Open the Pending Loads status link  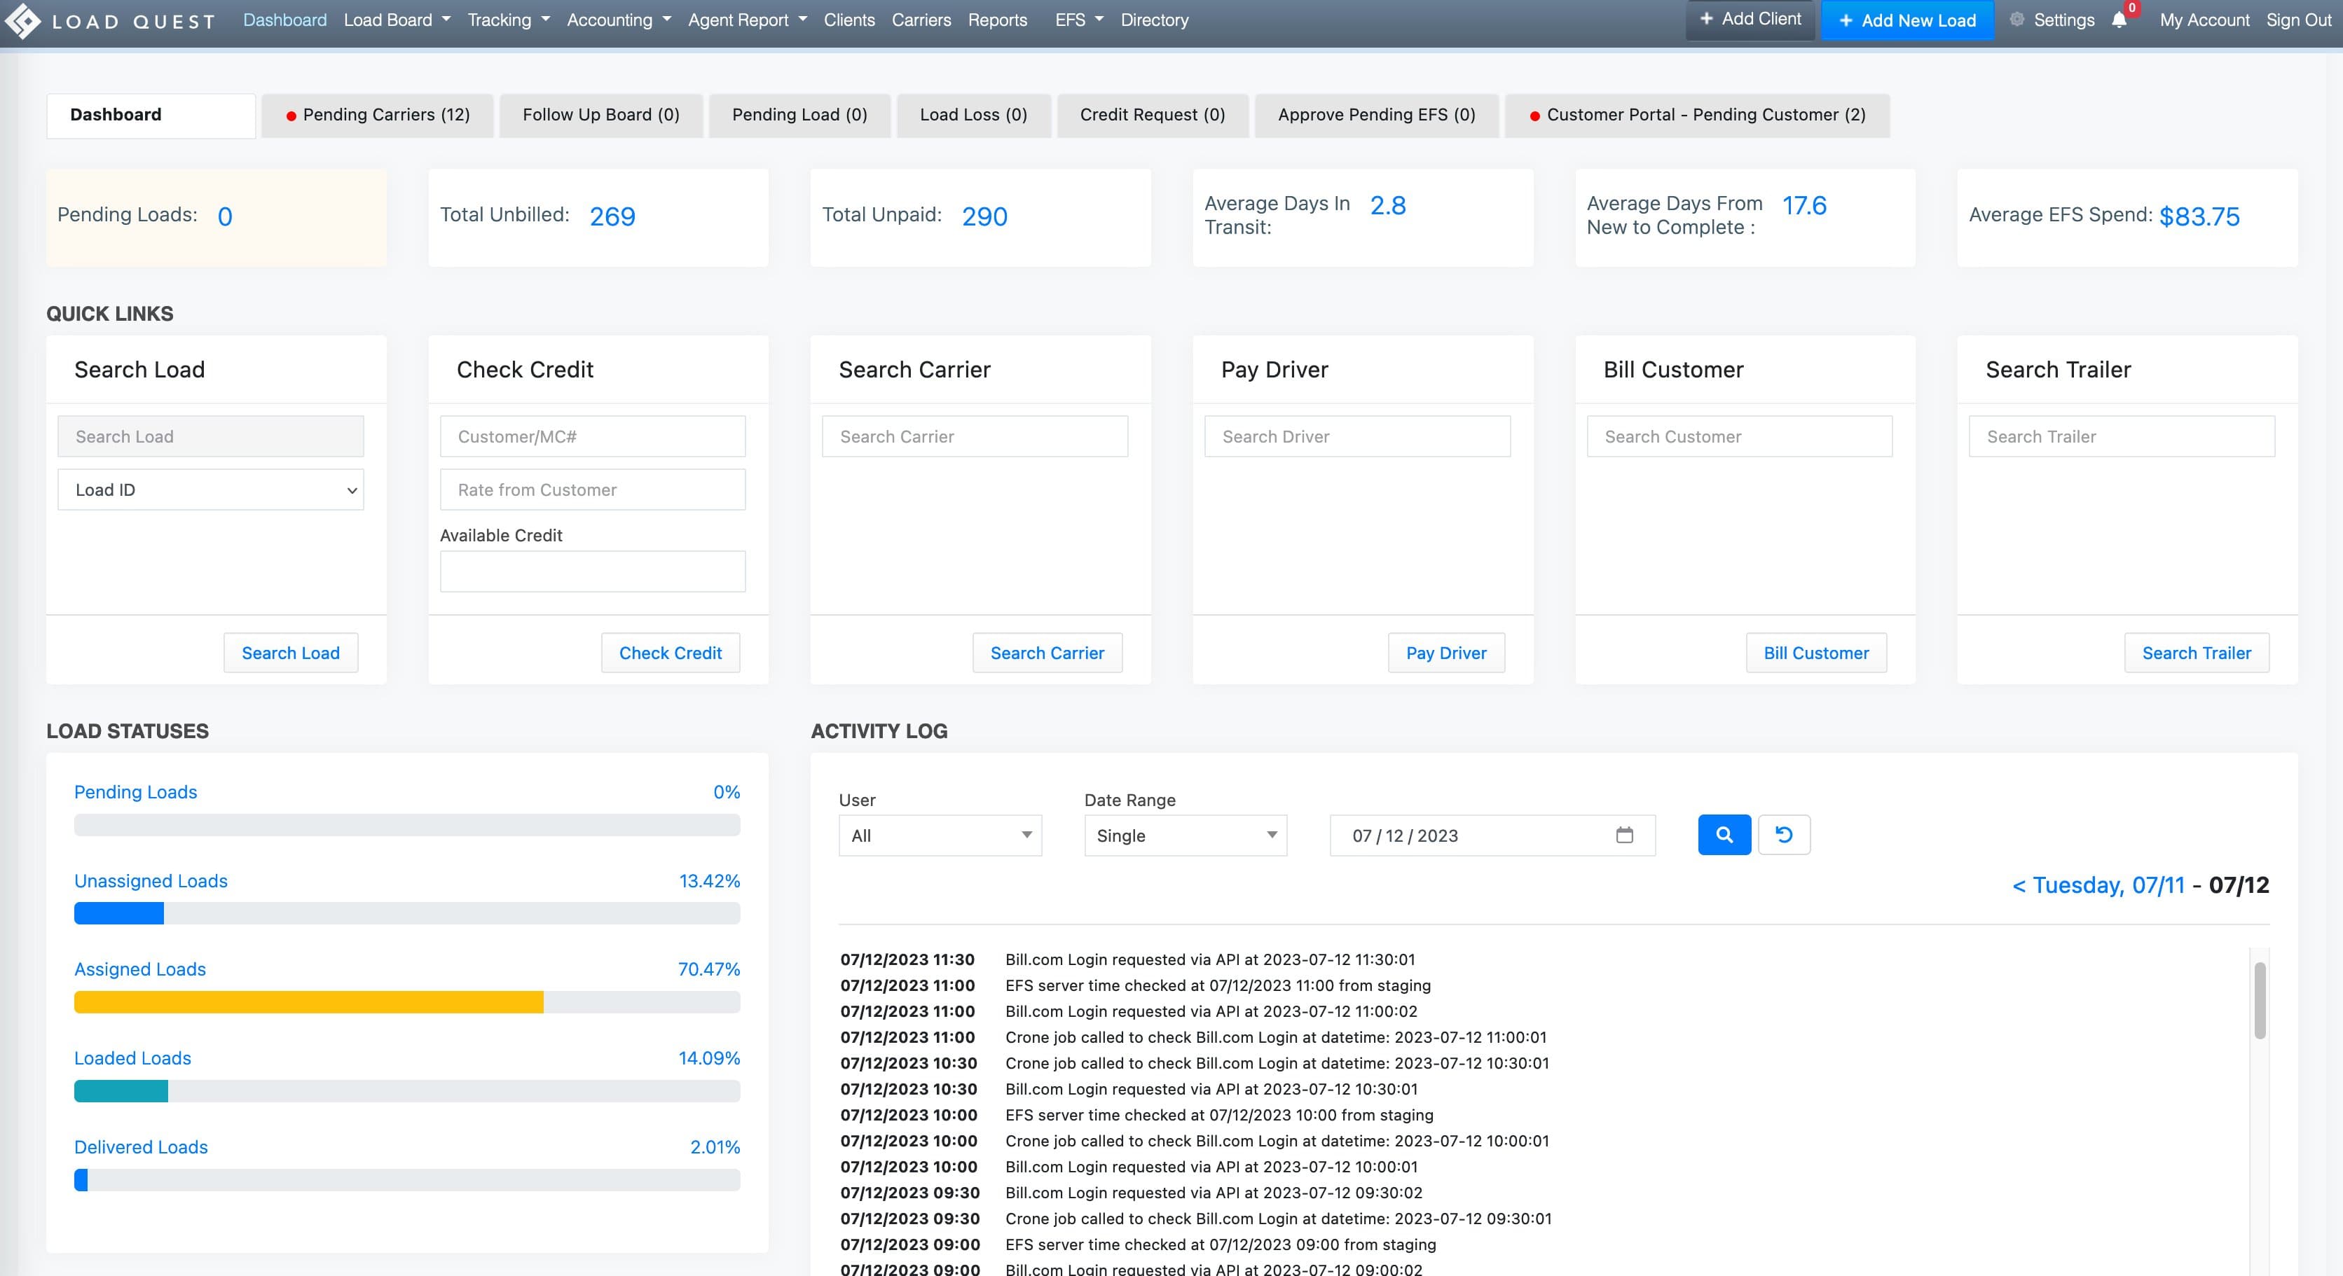135,791
